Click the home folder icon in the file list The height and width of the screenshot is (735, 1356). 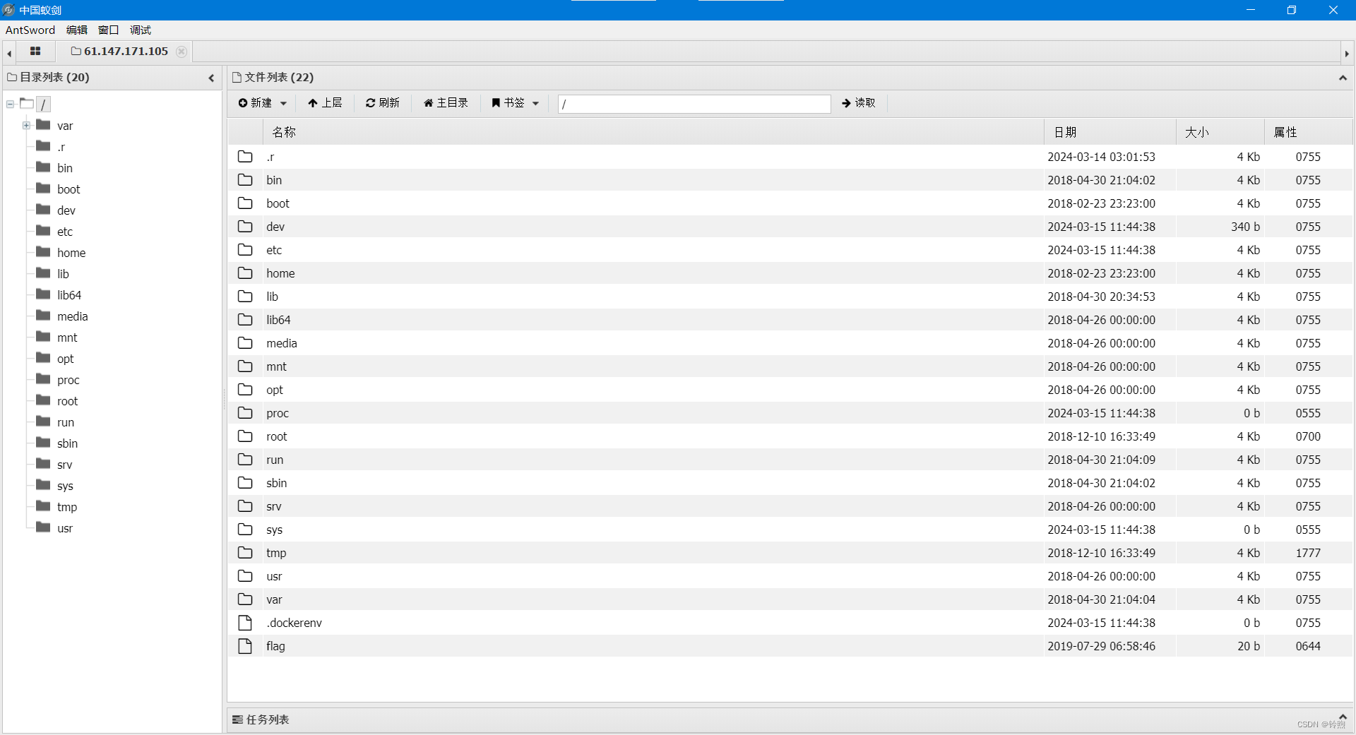point(245,273)
